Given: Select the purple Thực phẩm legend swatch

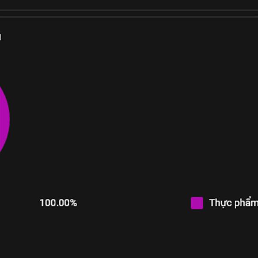Looking at the screenshot, I should pyautogui.click(x=197, y=203).
